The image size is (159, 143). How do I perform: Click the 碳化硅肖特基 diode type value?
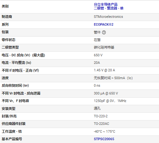[104, 48]
